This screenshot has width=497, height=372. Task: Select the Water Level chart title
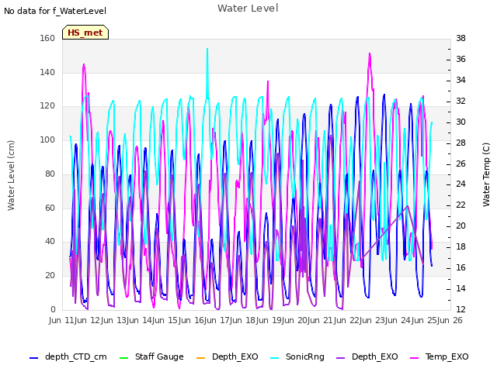coord(248,9)
